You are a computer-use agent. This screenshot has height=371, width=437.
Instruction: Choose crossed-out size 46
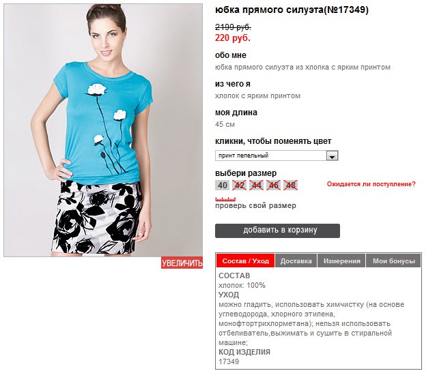[x=273, y=185]
